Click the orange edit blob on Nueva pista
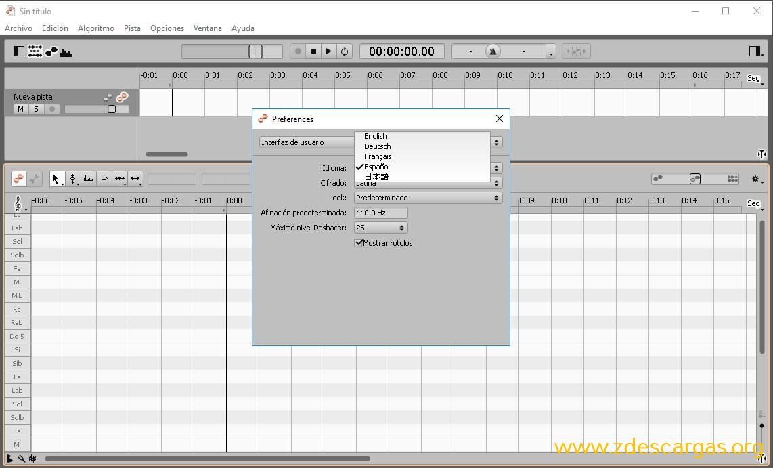This screenshot has width=773, height=468. pos(123,97)
